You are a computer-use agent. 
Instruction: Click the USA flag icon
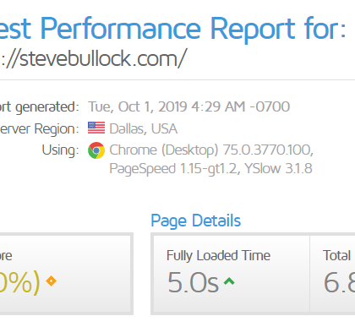tap(96, 128)
